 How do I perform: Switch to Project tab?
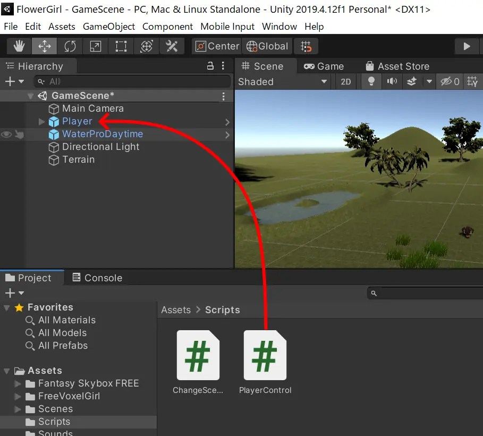coord(32,278)
